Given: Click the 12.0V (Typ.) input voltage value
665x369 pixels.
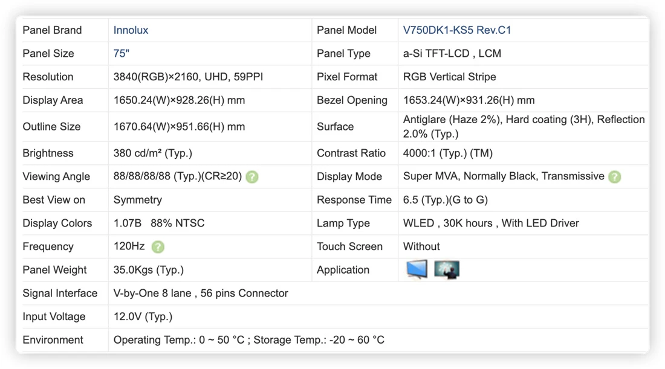Looking at the screenshot, I should (143, 316).
